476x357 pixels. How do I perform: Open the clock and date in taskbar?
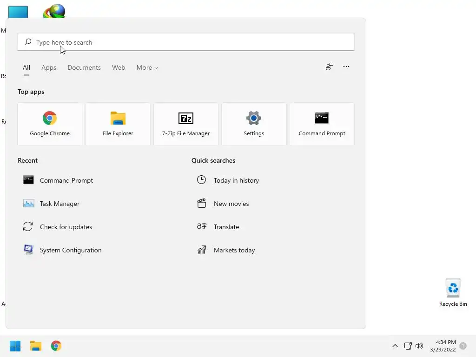pos(443,346)
